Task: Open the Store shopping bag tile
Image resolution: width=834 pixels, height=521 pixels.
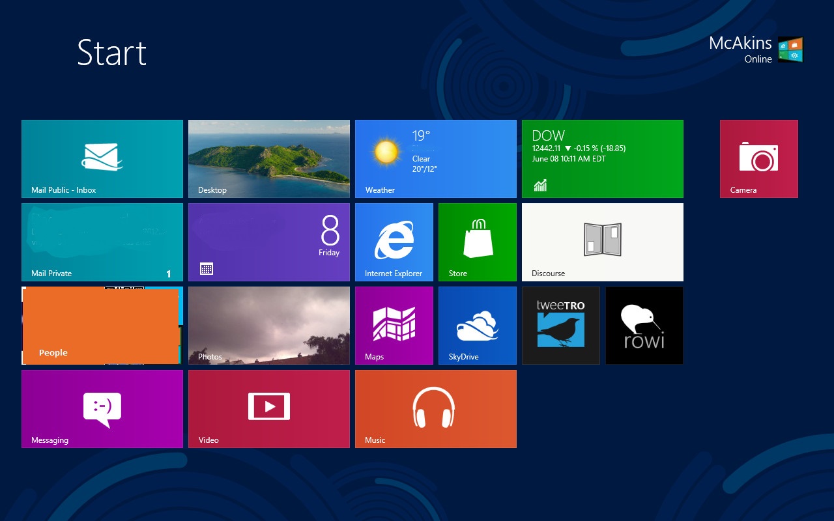Action: pyautogui.click(x=477, y=242)
